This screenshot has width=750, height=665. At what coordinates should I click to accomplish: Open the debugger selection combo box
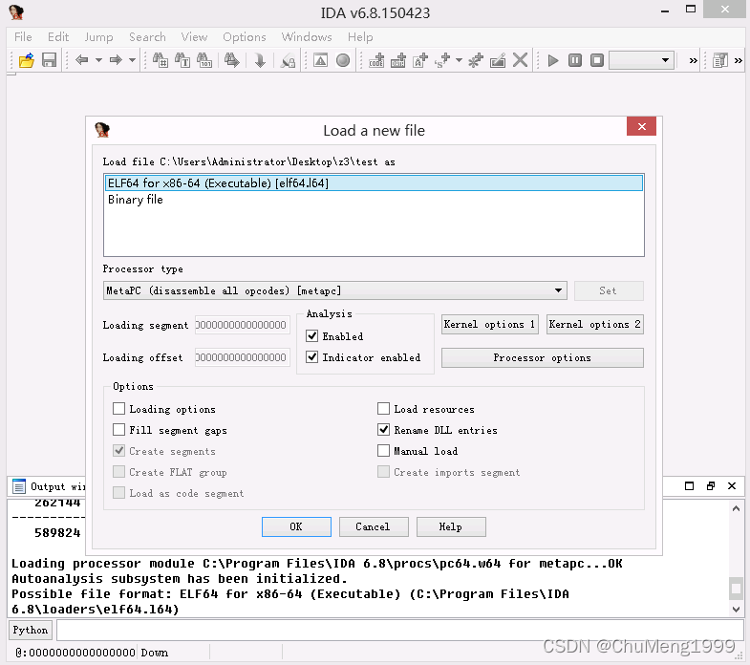point(641,60)
